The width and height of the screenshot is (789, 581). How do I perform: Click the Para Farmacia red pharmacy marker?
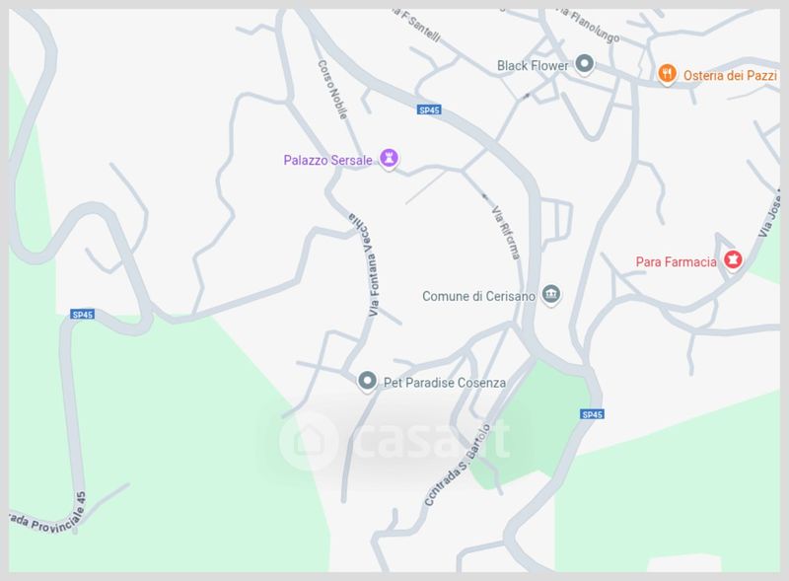tap(733, 260)
